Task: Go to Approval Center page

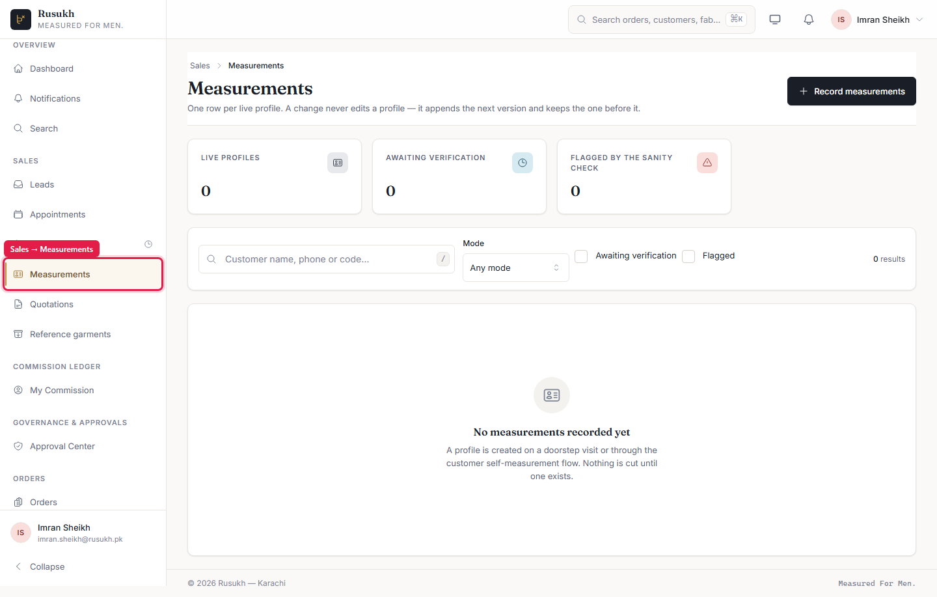Action: (x=83, y=446)
